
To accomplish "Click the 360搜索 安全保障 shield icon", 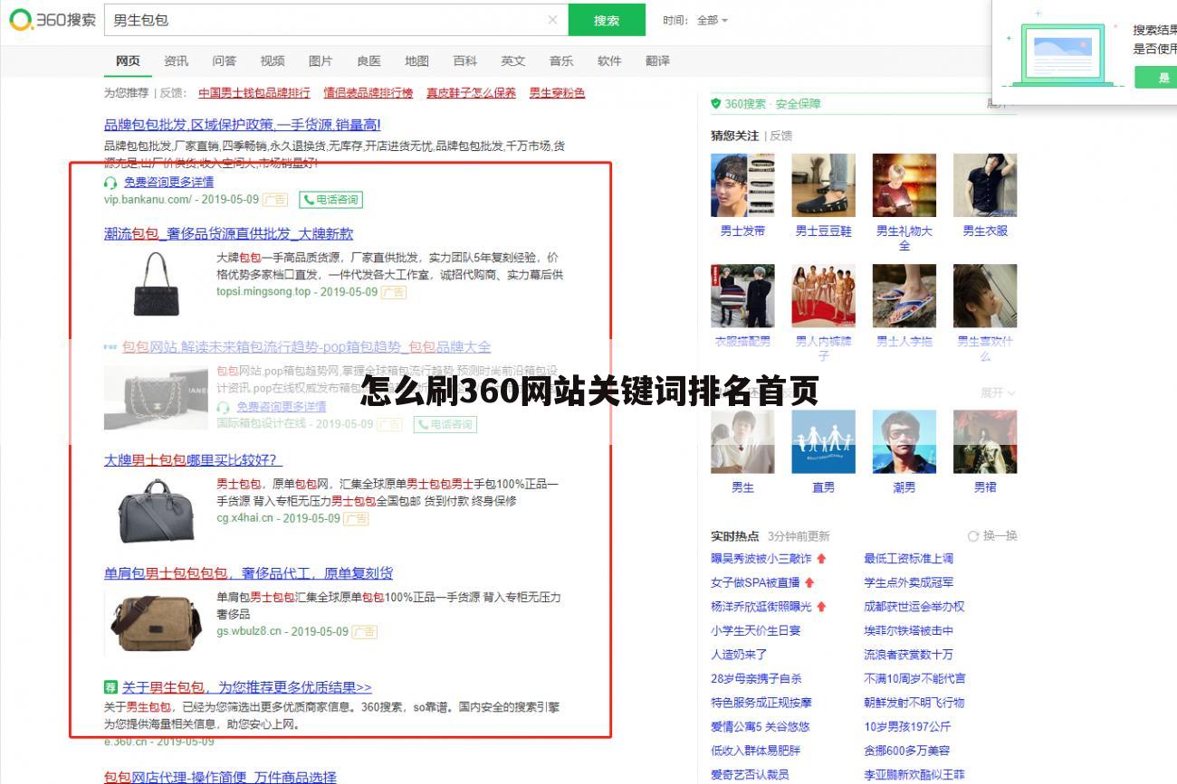I will pos(716,104).
